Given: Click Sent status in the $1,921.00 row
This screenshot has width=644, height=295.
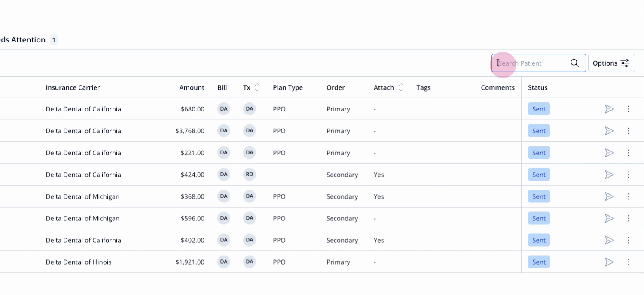Looking at the screenshot, I should [539, 262].
